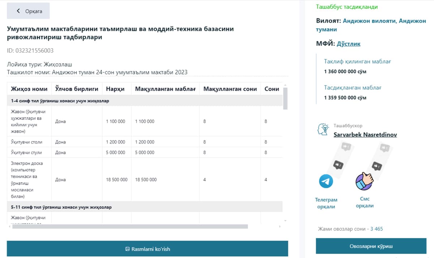Click the back chevron in Орқага button
434x258 pixels.
click(x=18, y=11)
